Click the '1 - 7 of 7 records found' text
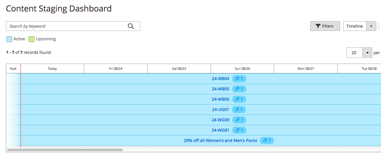This screenshot has height=167, width=381. click(x=28, y=52)
